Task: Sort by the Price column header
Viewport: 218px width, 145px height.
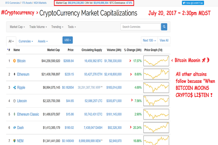Action: tap(71, 50)
